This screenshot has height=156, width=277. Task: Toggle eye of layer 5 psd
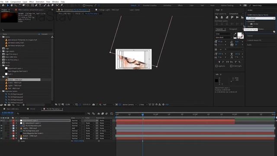(x=1, y=131)
